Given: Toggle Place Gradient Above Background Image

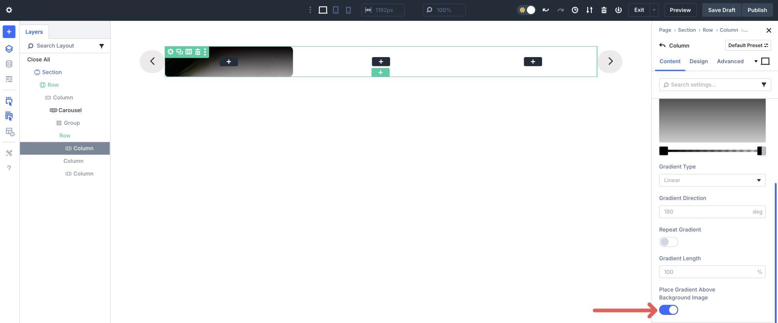Looking at the screenshot, I should coord(668,310).
